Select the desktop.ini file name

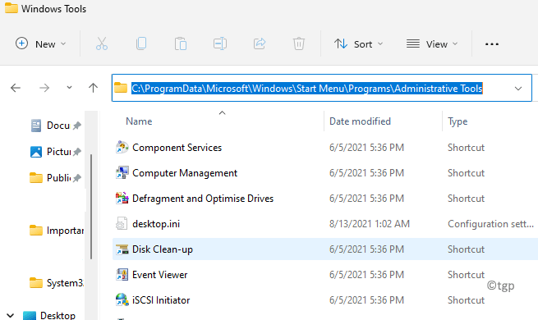(156, 224)
